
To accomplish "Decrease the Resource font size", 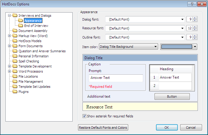I will 195,30.
